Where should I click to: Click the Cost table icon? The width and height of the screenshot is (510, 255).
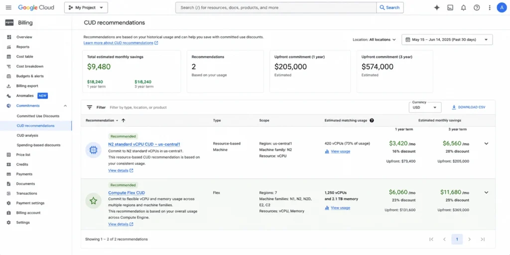click(x=9, y=57)
